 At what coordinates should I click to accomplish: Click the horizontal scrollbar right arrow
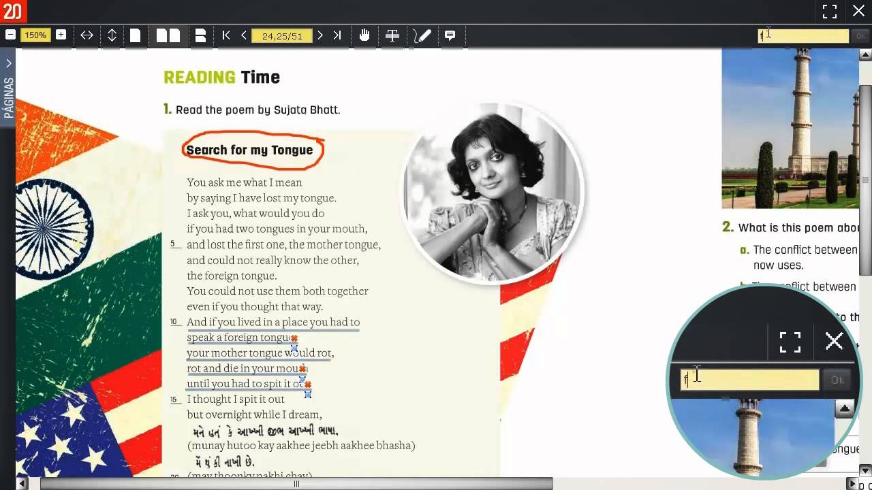(x=852, y=484)
